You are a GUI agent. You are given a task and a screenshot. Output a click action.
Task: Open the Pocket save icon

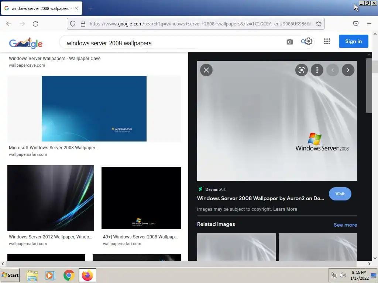(x=356, y=24)
